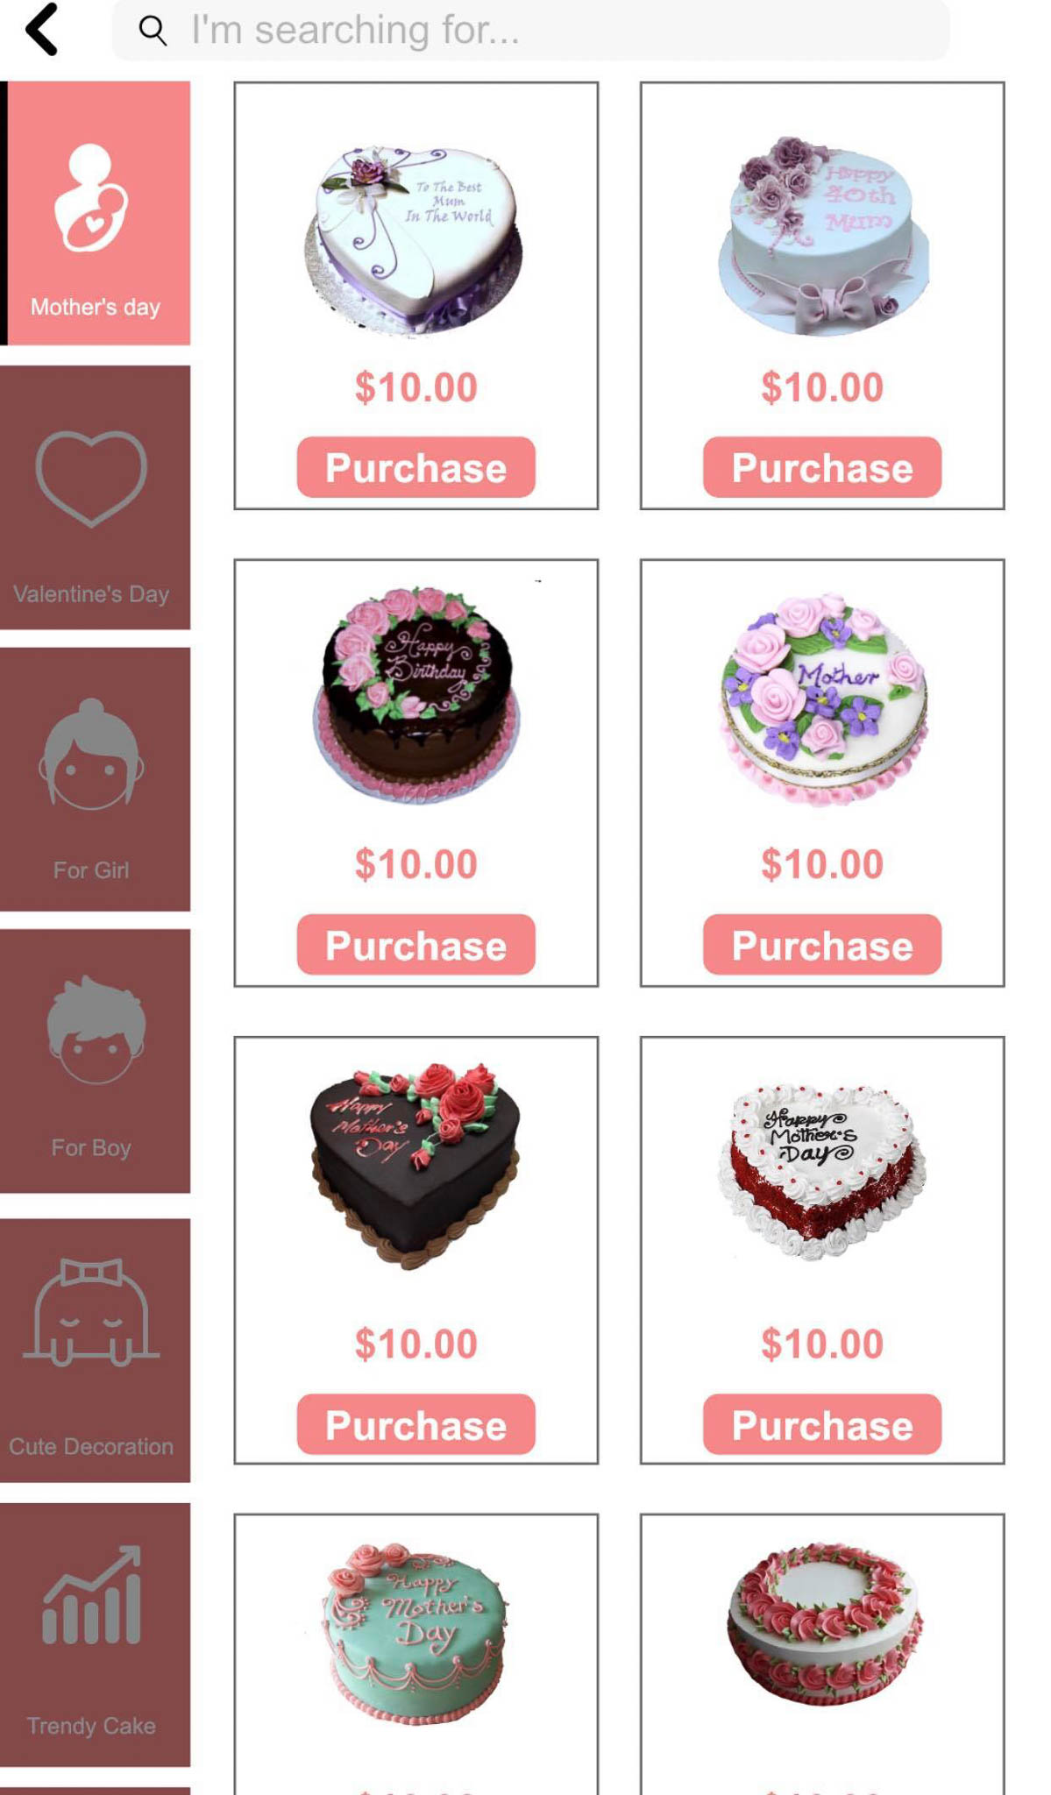Focus the "I'm searching for..." field

tap(530, 30)
